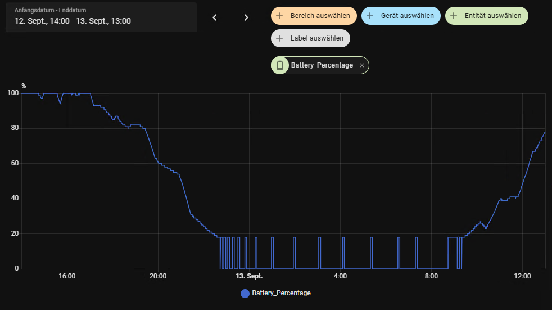Click the plus icon on Entität auswählen

click(454, 16)
